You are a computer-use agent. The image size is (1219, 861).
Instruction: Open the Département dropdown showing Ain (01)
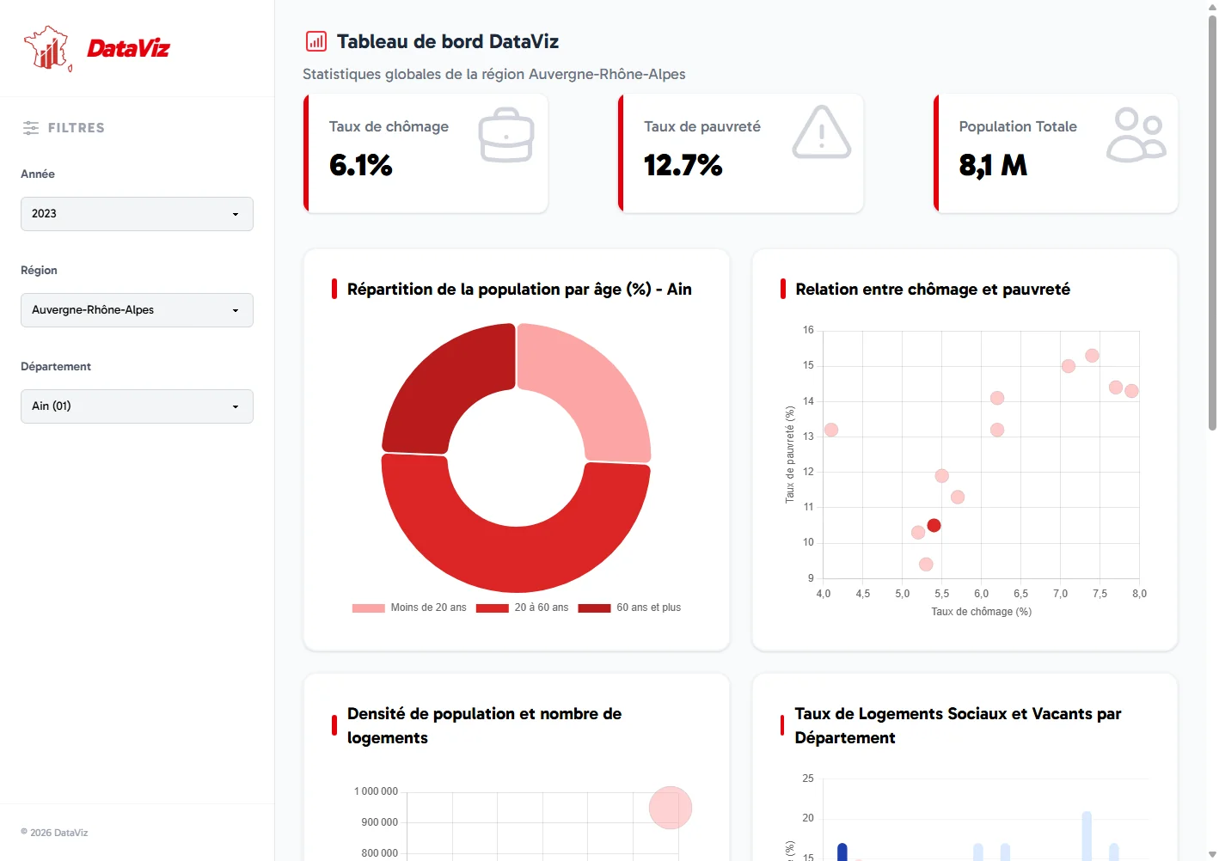click(137, 406)
